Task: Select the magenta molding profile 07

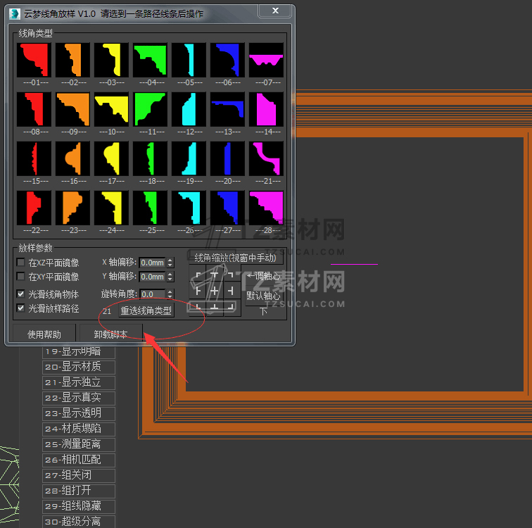Action: pos(266,60)
